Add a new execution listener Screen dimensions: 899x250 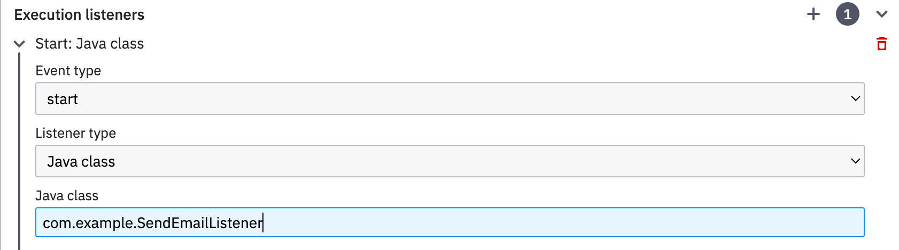(x=813, y=14)
